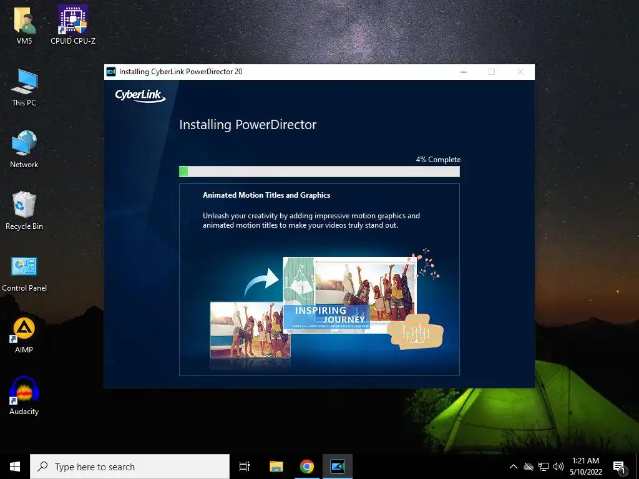Select the PowerDirector installer taskbar icon
Viewport: 639px width, 479px height.
point(338,467)
